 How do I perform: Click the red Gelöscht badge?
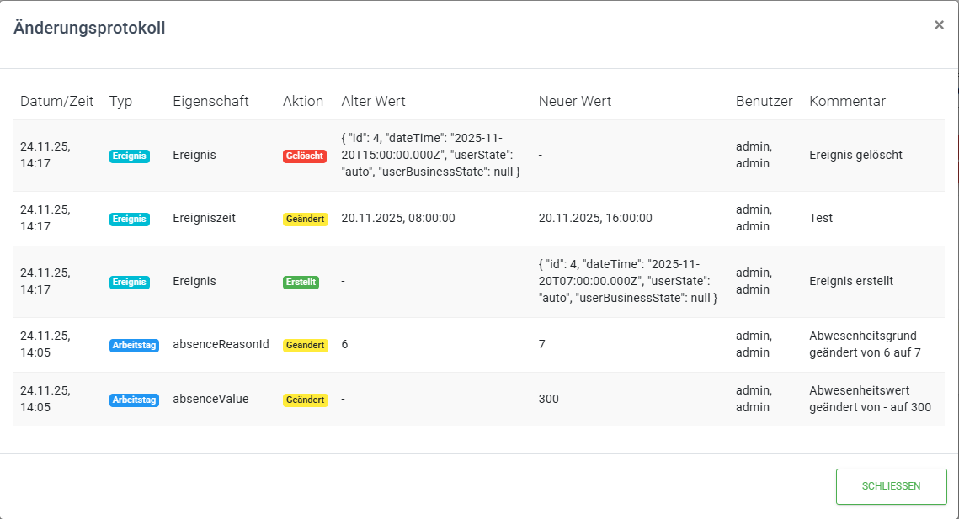pos(304,156)
